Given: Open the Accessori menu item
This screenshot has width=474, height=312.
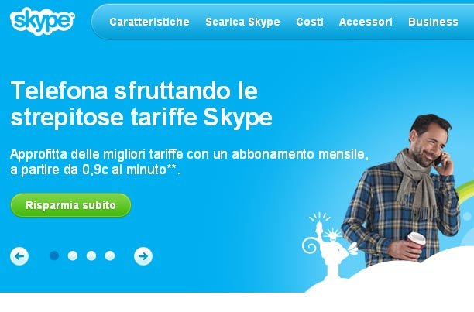Looking at the screenshot, I should pyautogui.click(x=366, y=22).
